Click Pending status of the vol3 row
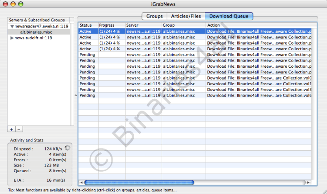The height and width of the screenshot is (194, 327). (x=87, y=90)
